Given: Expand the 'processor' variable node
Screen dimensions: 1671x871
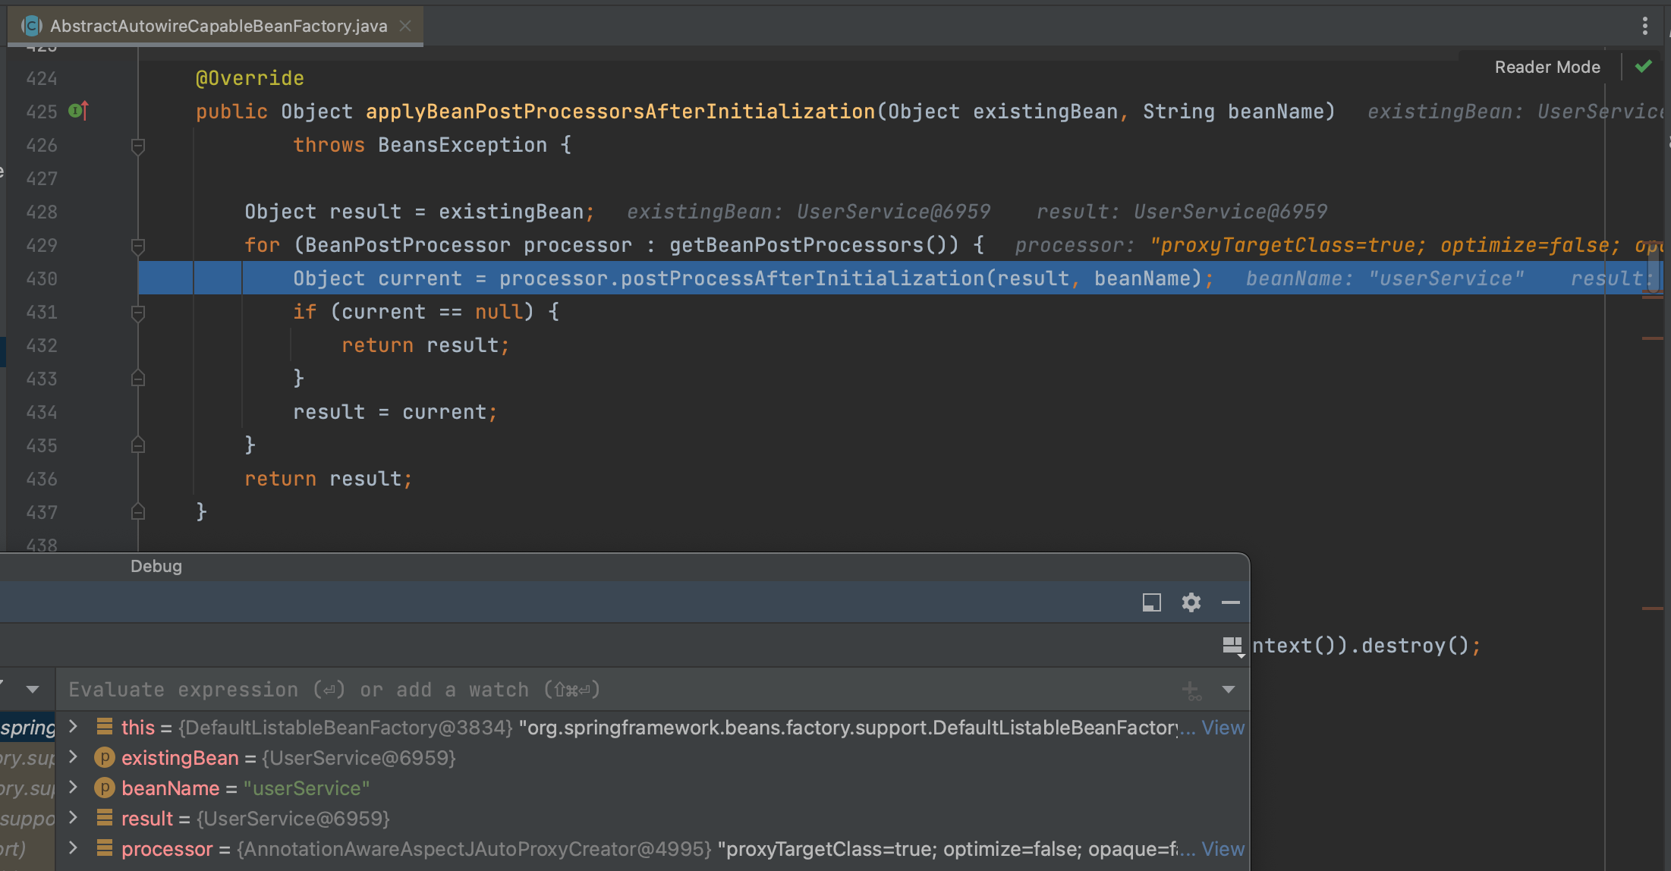Looking at the screenshot, I should (74, 848).
